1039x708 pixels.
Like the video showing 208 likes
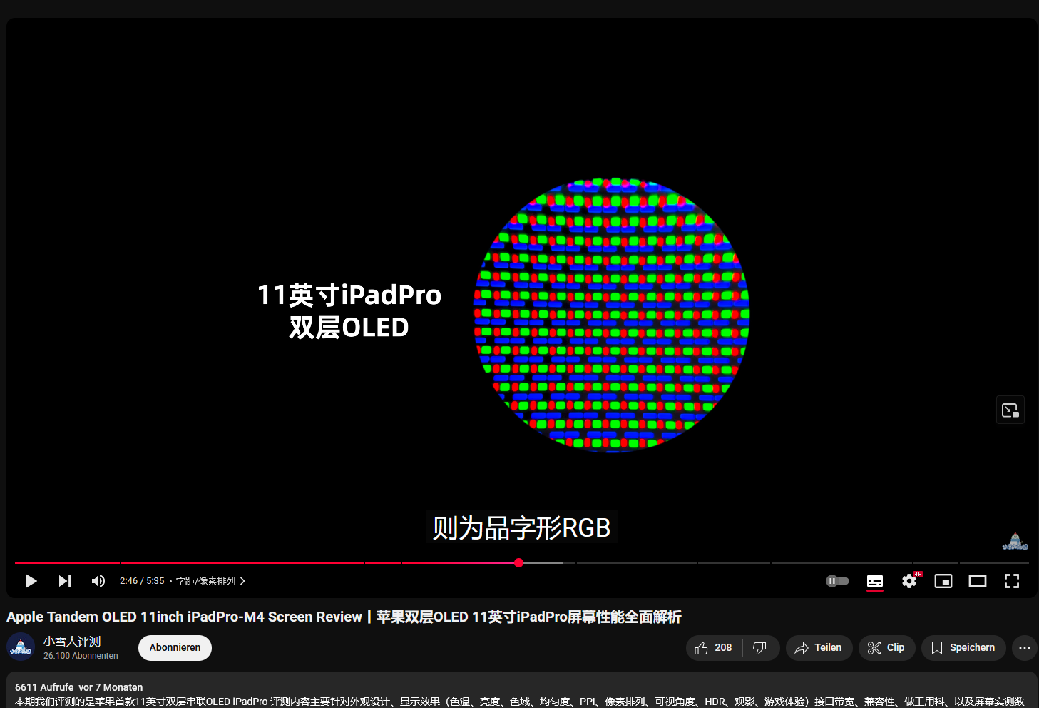tap(713, 647)
